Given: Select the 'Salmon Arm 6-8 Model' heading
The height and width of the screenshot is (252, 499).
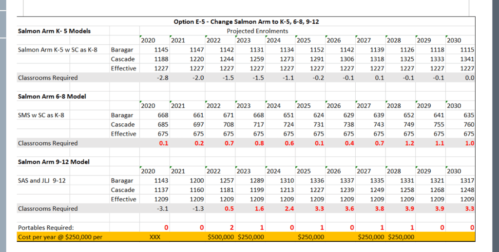Looking at the screenshot, I should [52, 97].
